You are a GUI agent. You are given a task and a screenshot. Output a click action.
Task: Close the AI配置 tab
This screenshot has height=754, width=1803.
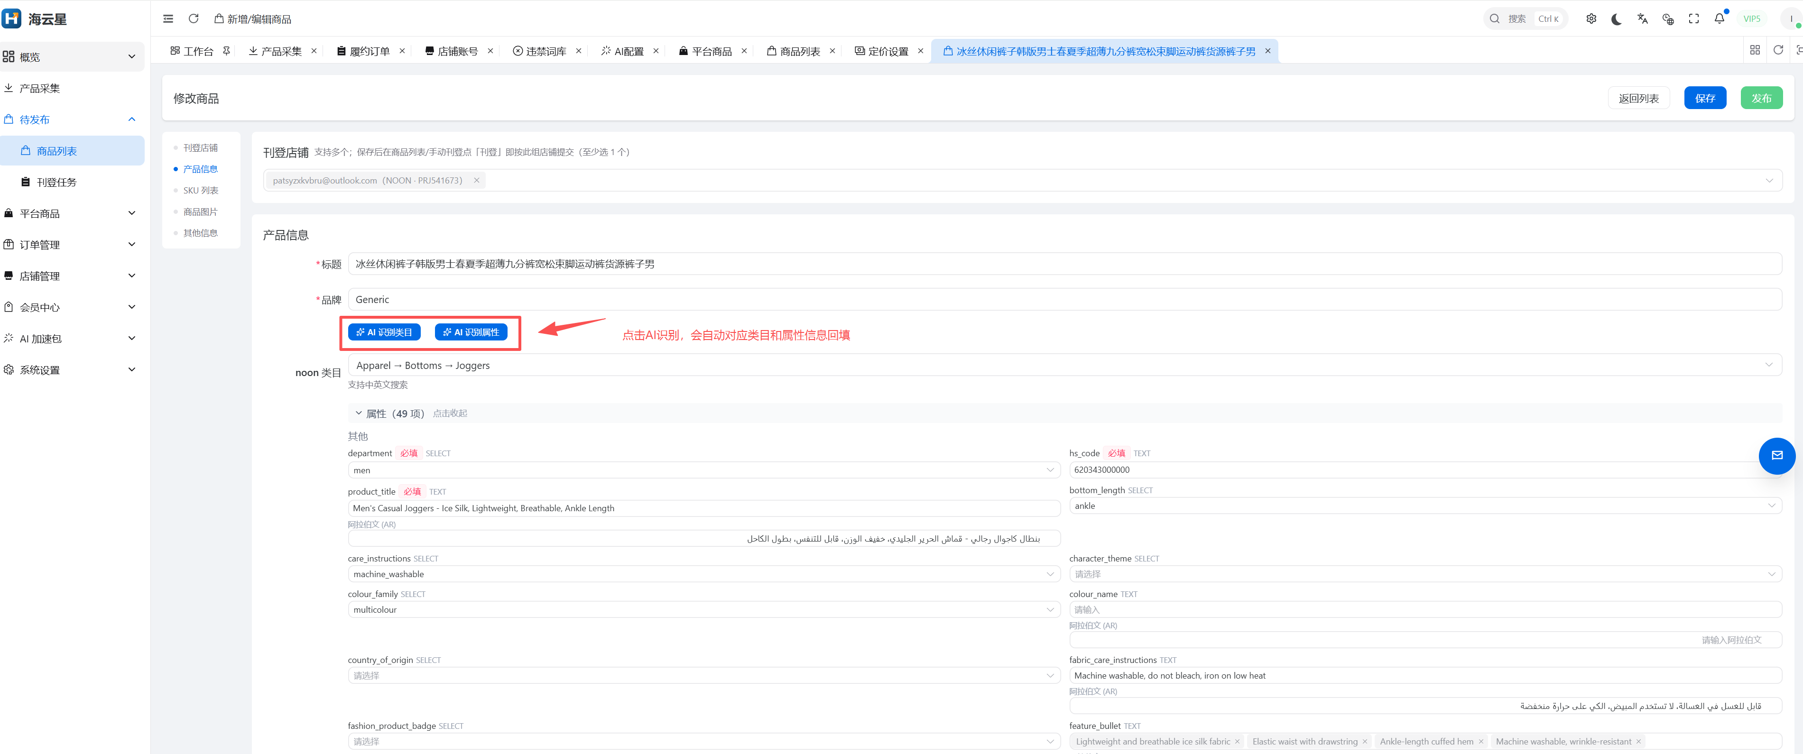[x=656, y=51]
